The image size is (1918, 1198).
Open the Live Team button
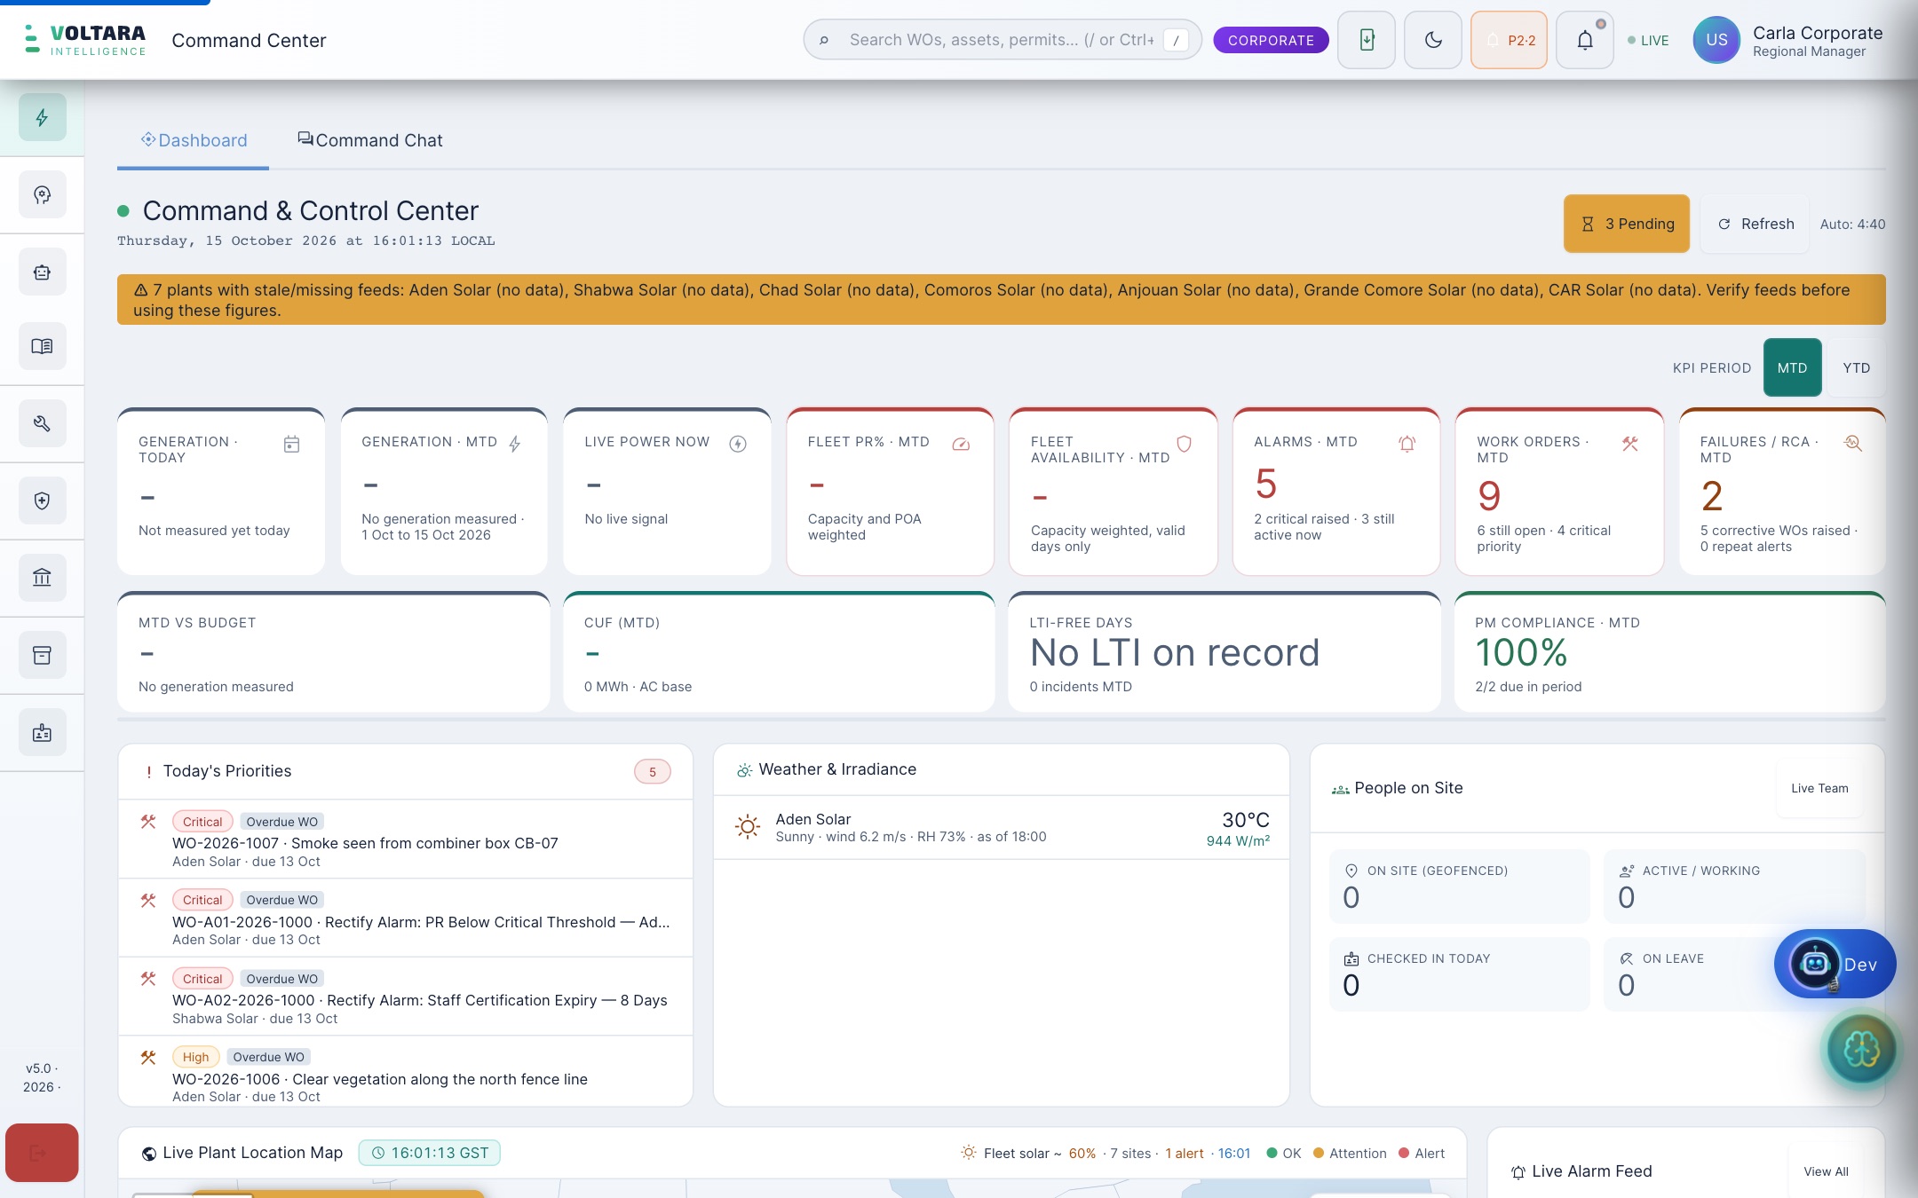(x=1819, y=788)
